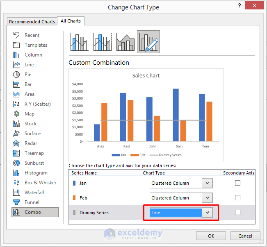Screen dimensions: 267x247
Task: Click the Dummy Series row name
Action: 94,213
